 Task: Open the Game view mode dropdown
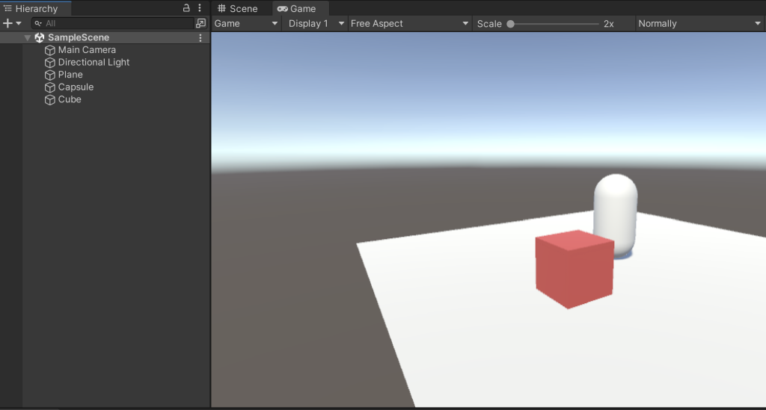pyautogui.click(x=246, y=23)
